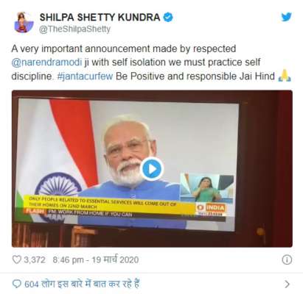Open the @narendramodi mention
303x294 pixels.
(x=46, y=62)
